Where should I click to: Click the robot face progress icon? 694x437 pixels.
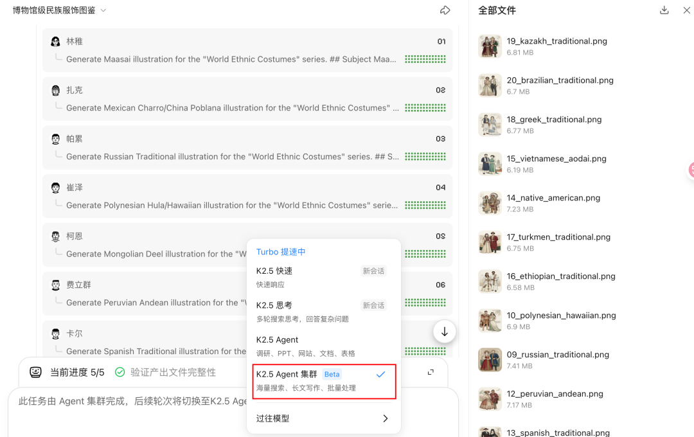point(36,372)
